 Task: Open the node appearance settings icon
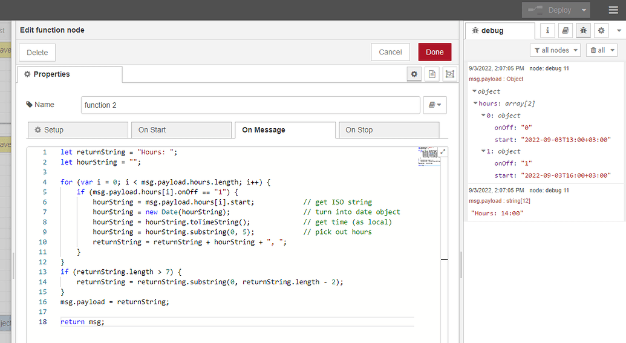pyautogui.click(x=449, y=74)
